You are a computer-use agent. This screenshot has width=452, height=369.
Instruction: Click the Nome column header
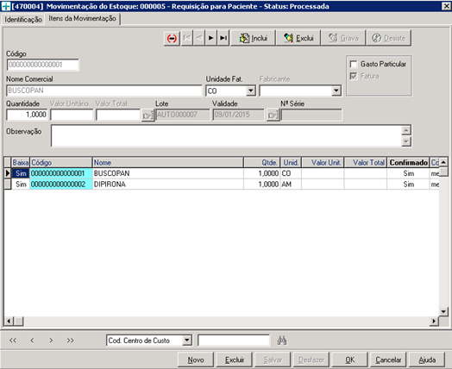click(167, 163)
